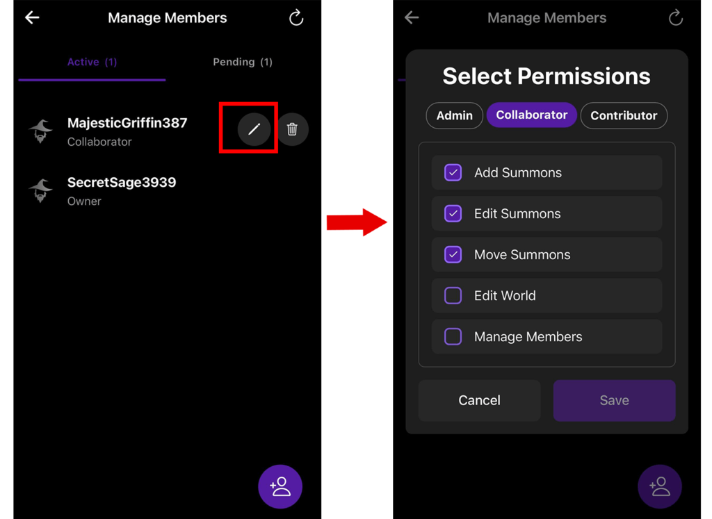The width and height of the screenshot is (712, 519).
Task: Switch to the Pending (1) tab
Action: (242, 62)
